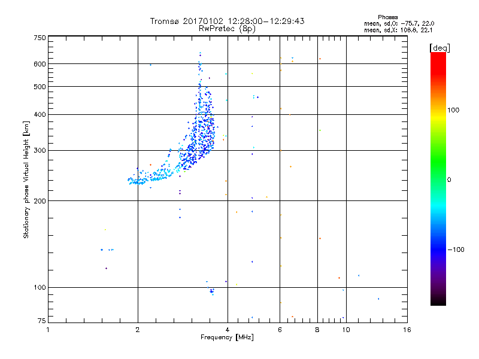Click the red top of the phase colorbar
Screen dimensions: 479x359
438,59
